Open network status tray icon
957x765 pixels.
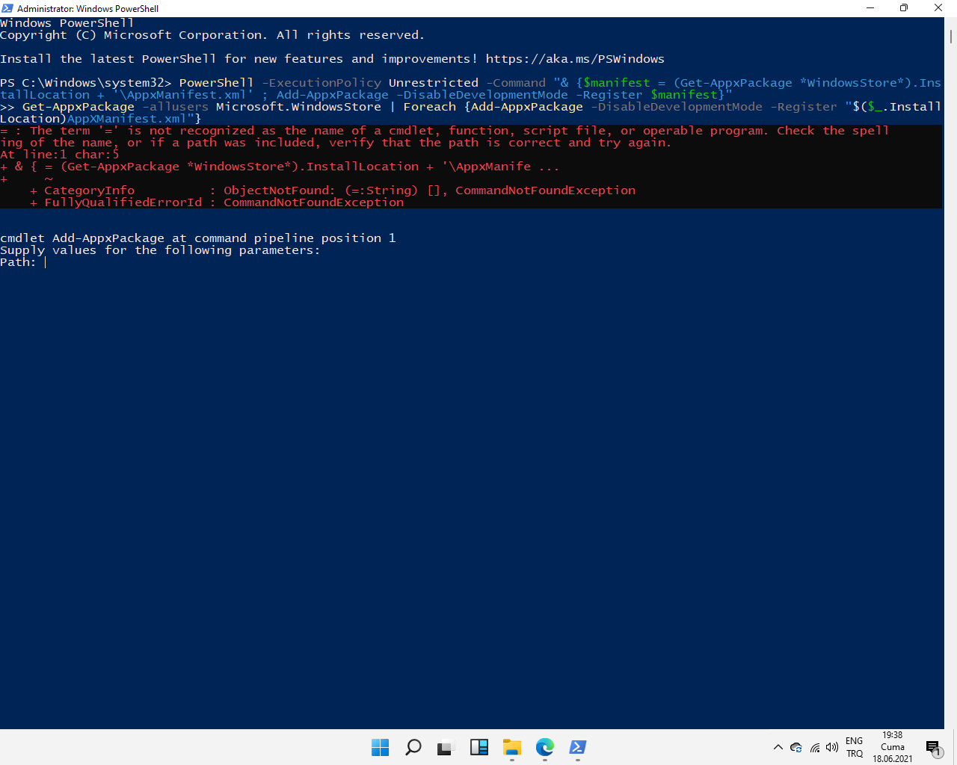pyautogui.click(x=815, y=747)
